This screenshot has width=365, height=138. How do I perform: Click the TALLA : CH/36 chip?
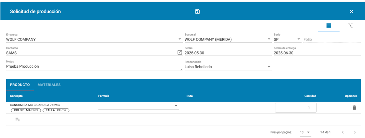(56, 110)
